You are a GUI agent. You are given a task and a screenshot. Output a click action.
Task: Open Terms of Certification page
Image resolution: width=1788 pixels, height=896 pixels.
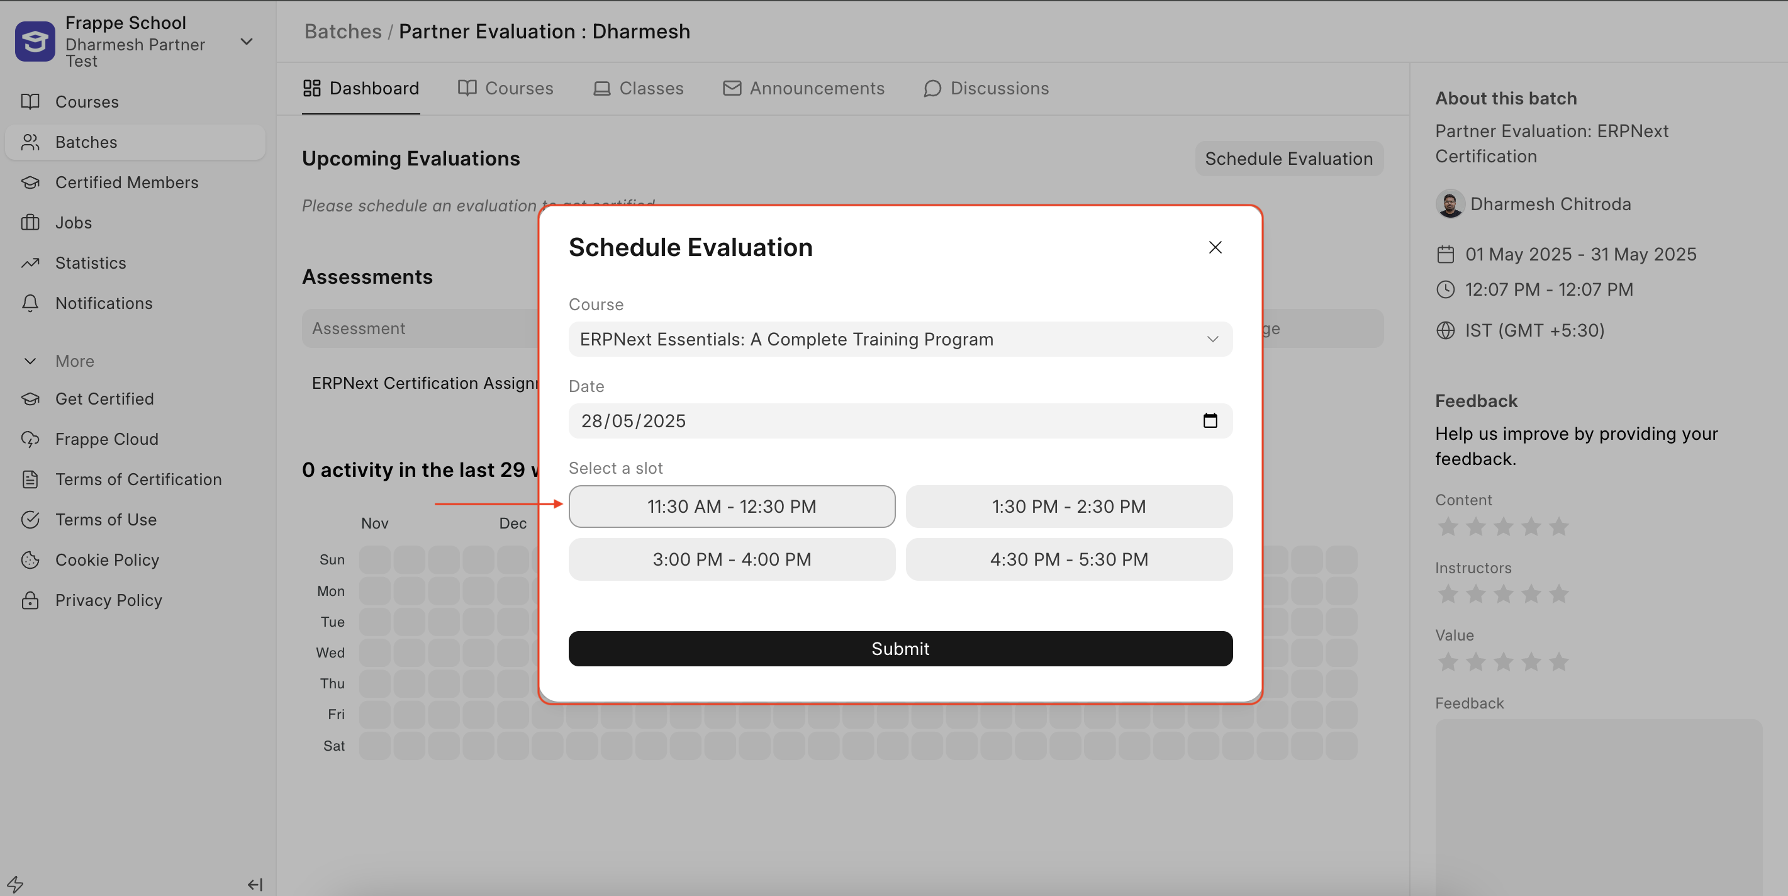[135, 479]
